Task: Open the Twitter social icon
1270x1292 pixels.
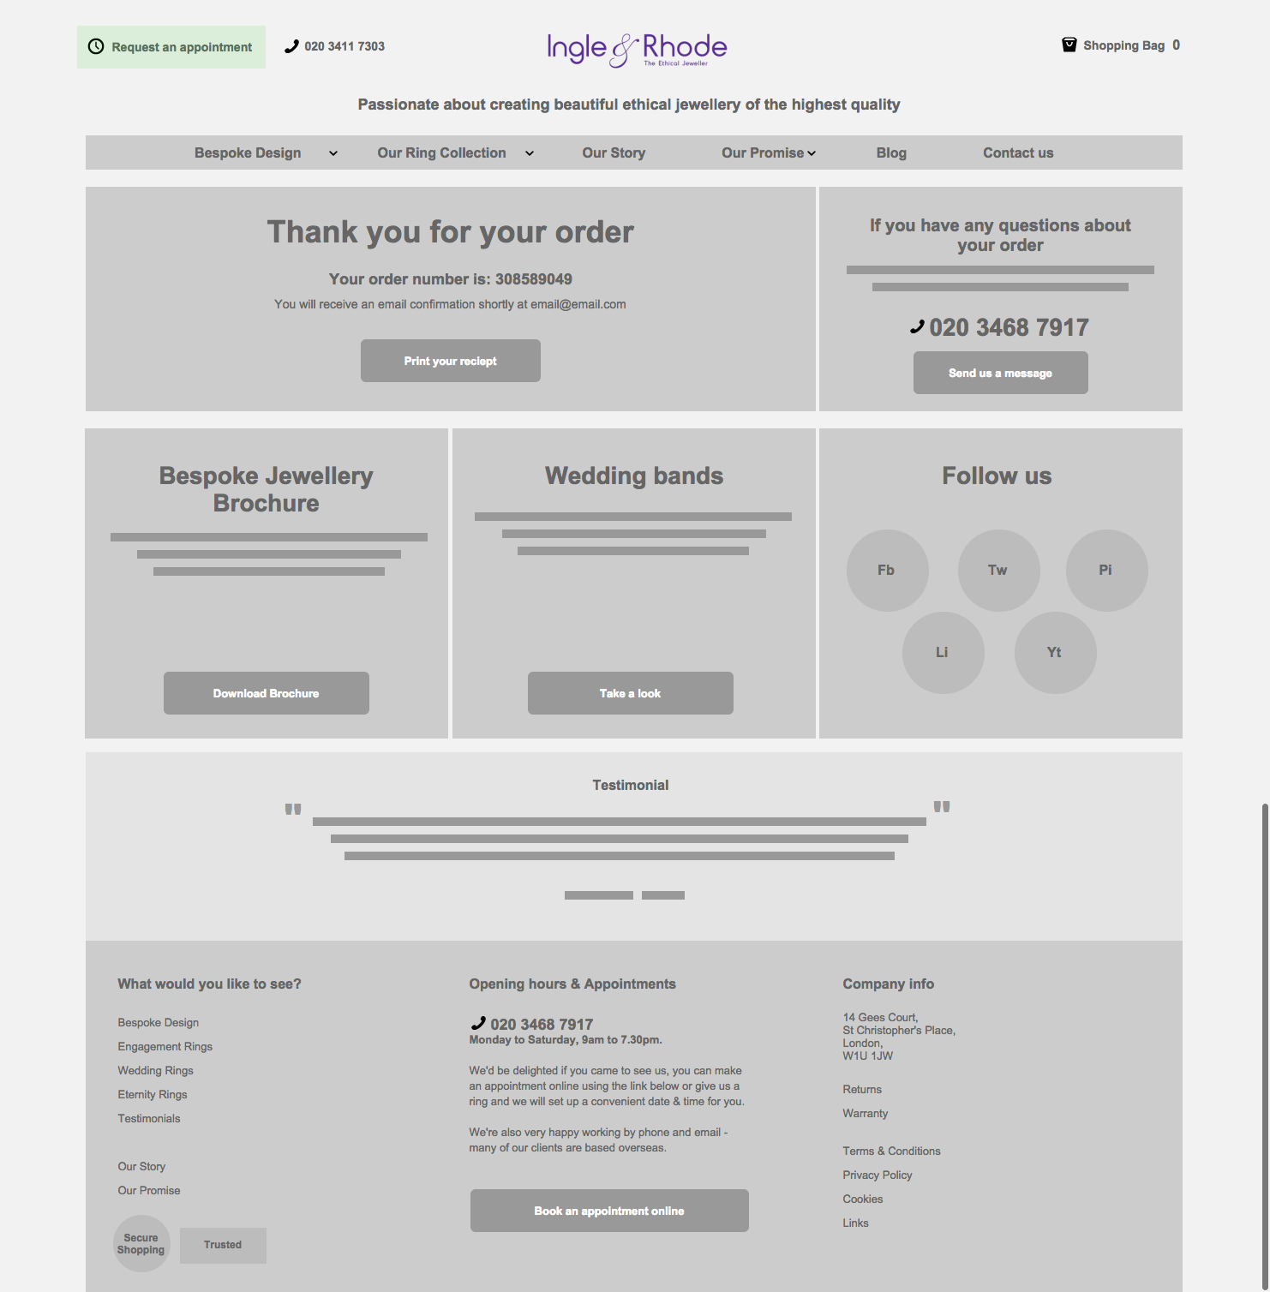Action: tap(998, 571)
